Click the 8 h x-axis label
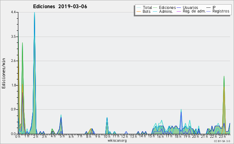 click(89, 136)
